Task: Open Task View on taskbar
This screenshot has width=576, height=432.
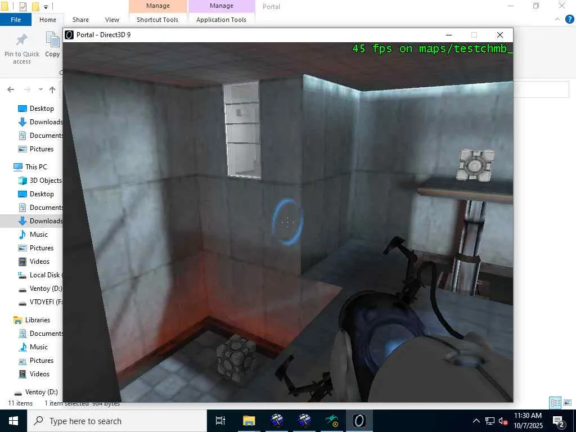Action: 220,421
